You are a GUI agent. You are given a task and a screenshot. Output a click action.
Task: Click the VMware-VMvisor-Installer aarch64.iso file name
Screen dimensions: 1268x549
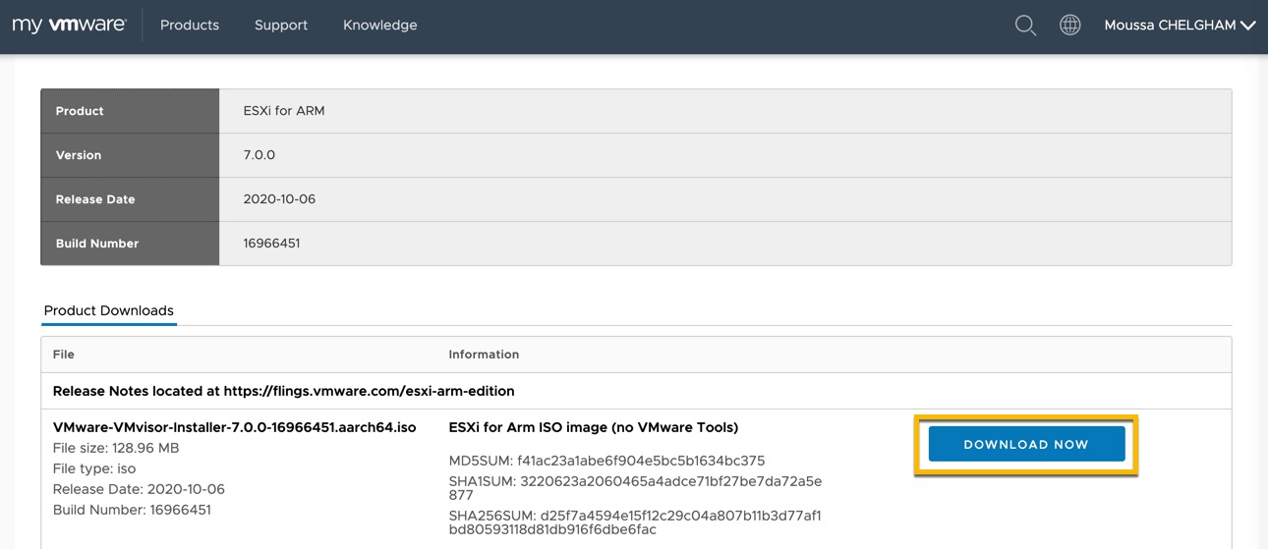pyautogui.click(x=234, y=427)
